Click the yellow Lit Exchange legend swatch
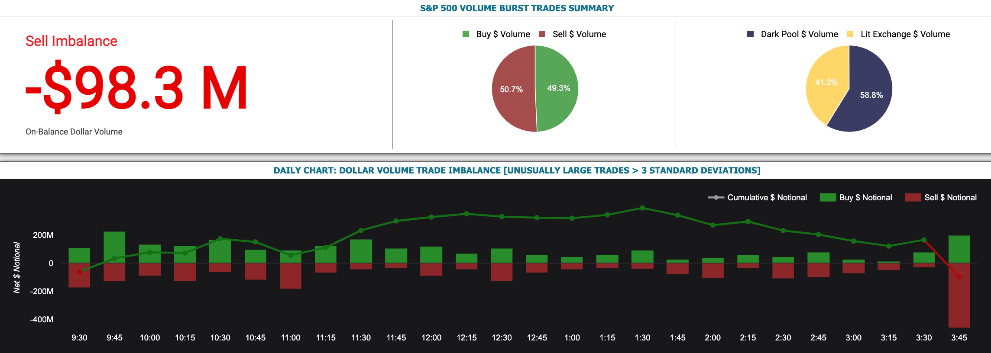This screenshot has width=991, height=353. 850,34
